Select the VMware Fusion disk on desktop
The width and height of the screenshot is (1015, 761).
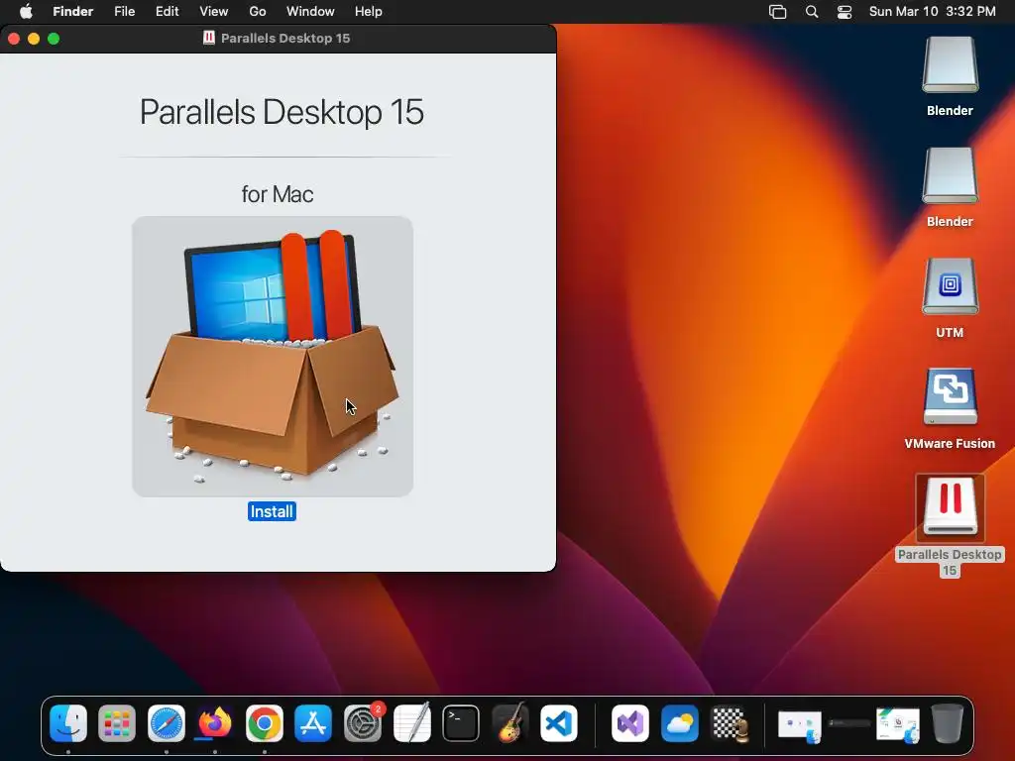[x=950, y=396]
